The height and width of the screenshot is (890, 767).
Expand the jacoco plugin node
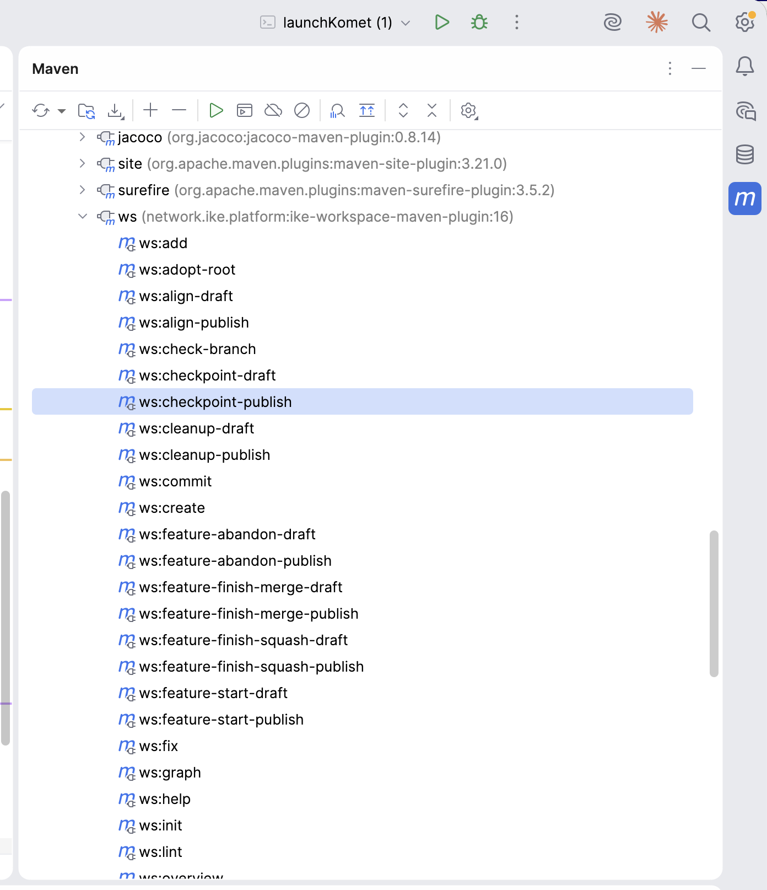(x=82, y=137)
